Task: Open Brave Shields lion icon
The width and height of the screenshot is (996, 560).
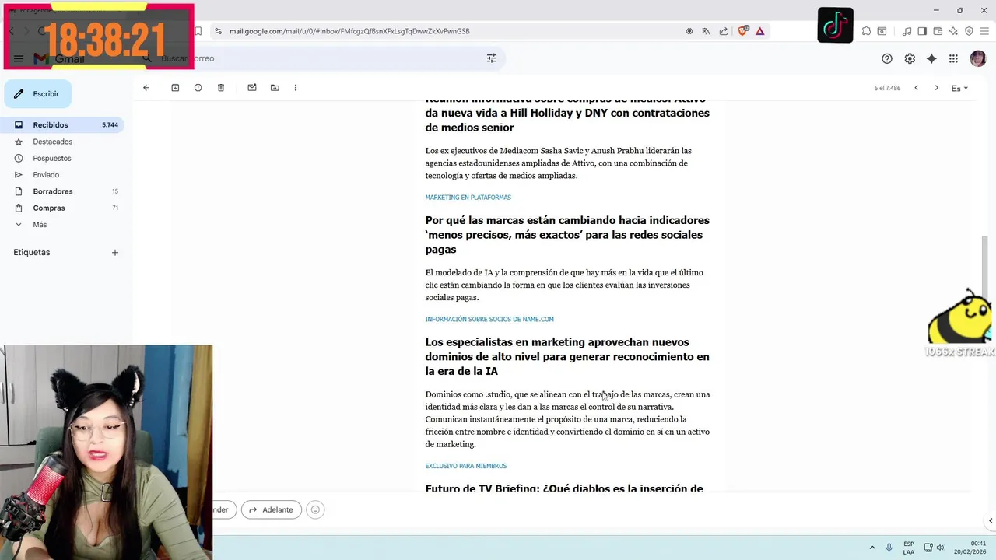Action: (742, 31)
